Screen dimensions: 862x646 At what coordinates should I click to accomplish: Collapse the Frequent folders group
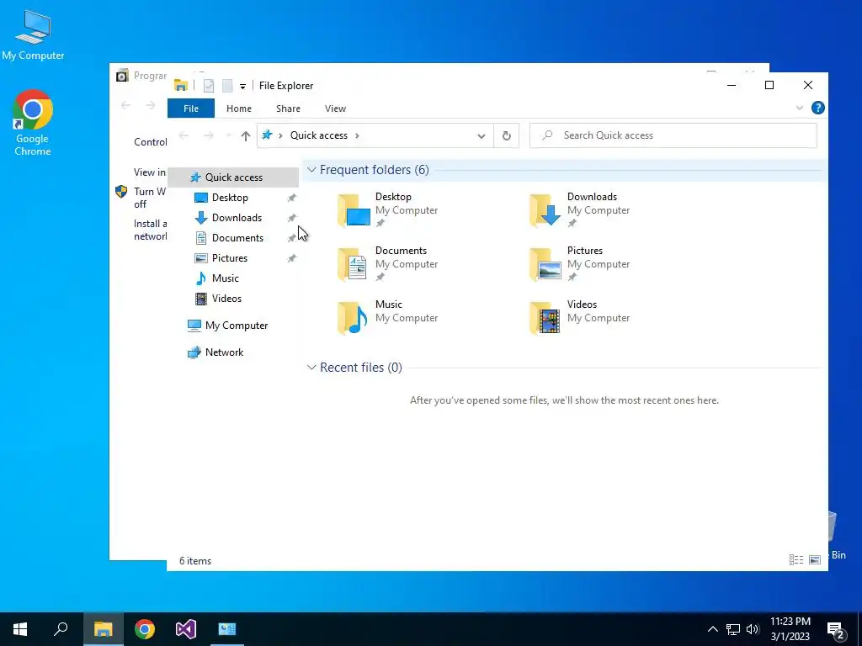coord(311,170)
